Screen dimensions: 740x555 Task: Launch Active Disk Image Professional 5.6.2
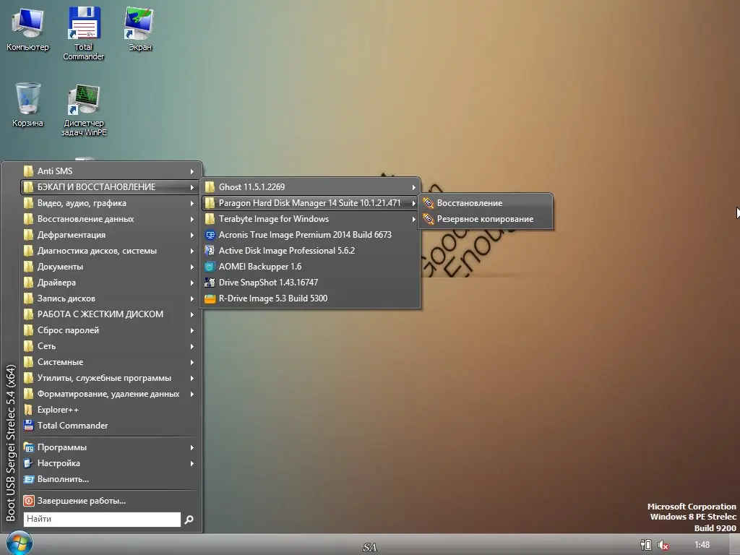coord(311,251)
